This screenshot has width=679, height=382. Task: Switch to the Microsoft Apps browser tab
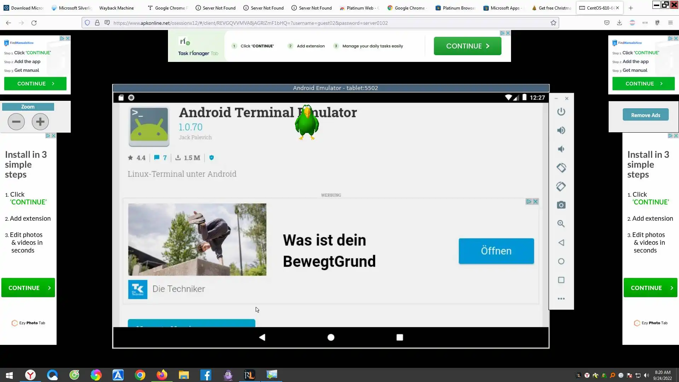point(505,8)
